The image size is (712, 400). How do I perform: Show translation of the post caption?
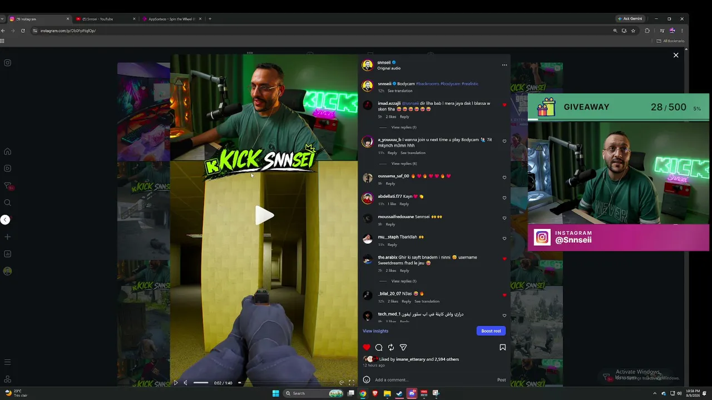(400, 91)
